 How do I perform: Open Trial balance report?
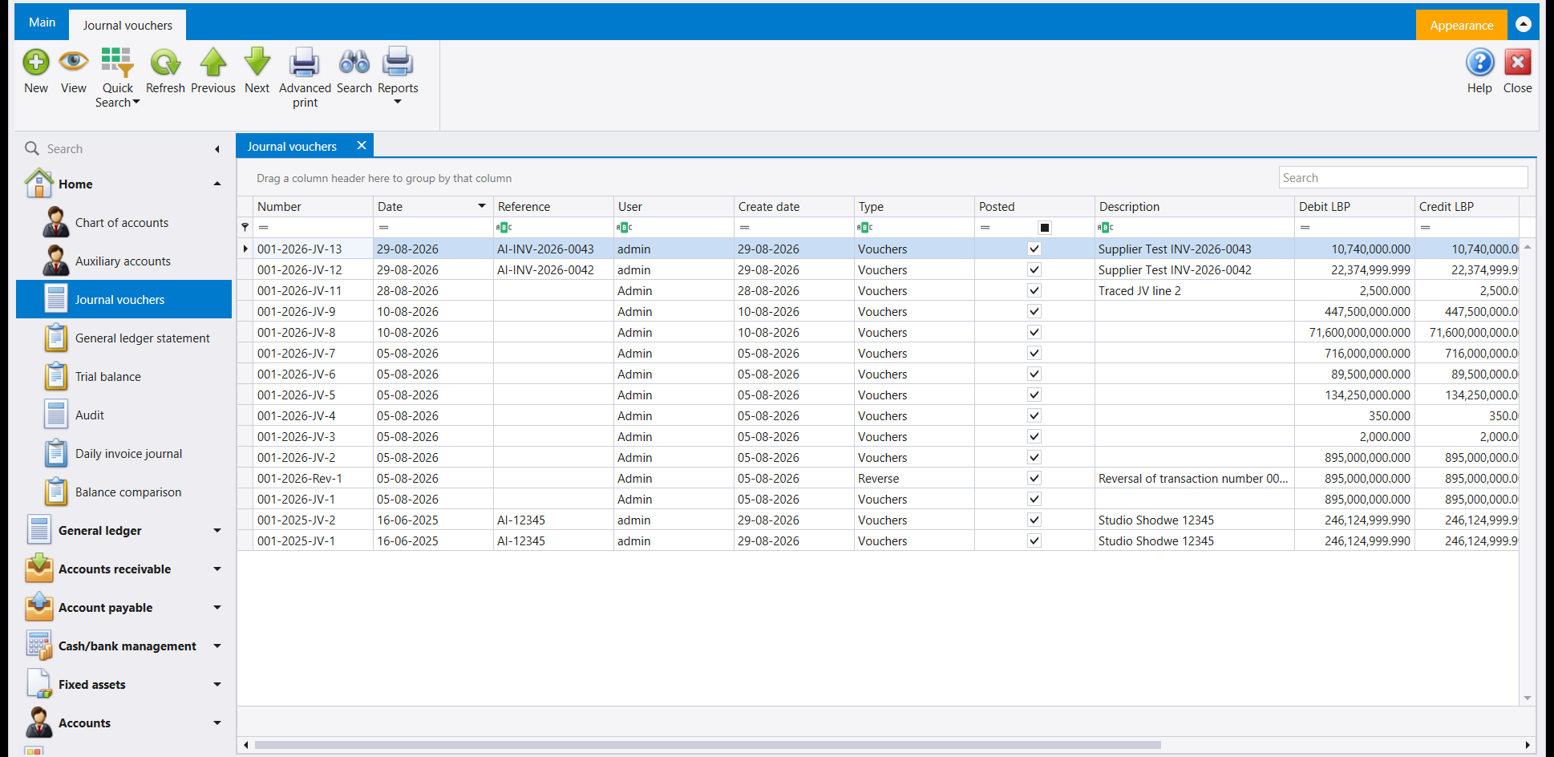pos(108,377)
